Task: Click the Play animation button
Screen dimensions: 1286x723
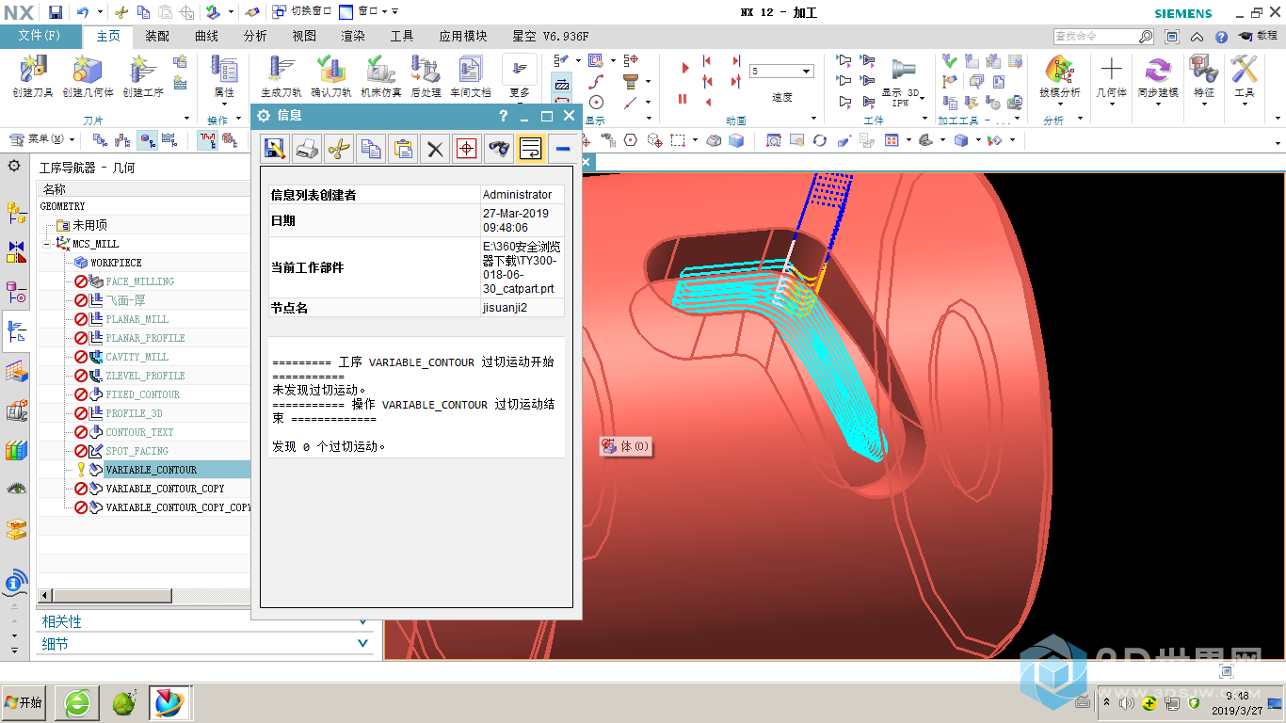Action: click(x=685, y=68)
